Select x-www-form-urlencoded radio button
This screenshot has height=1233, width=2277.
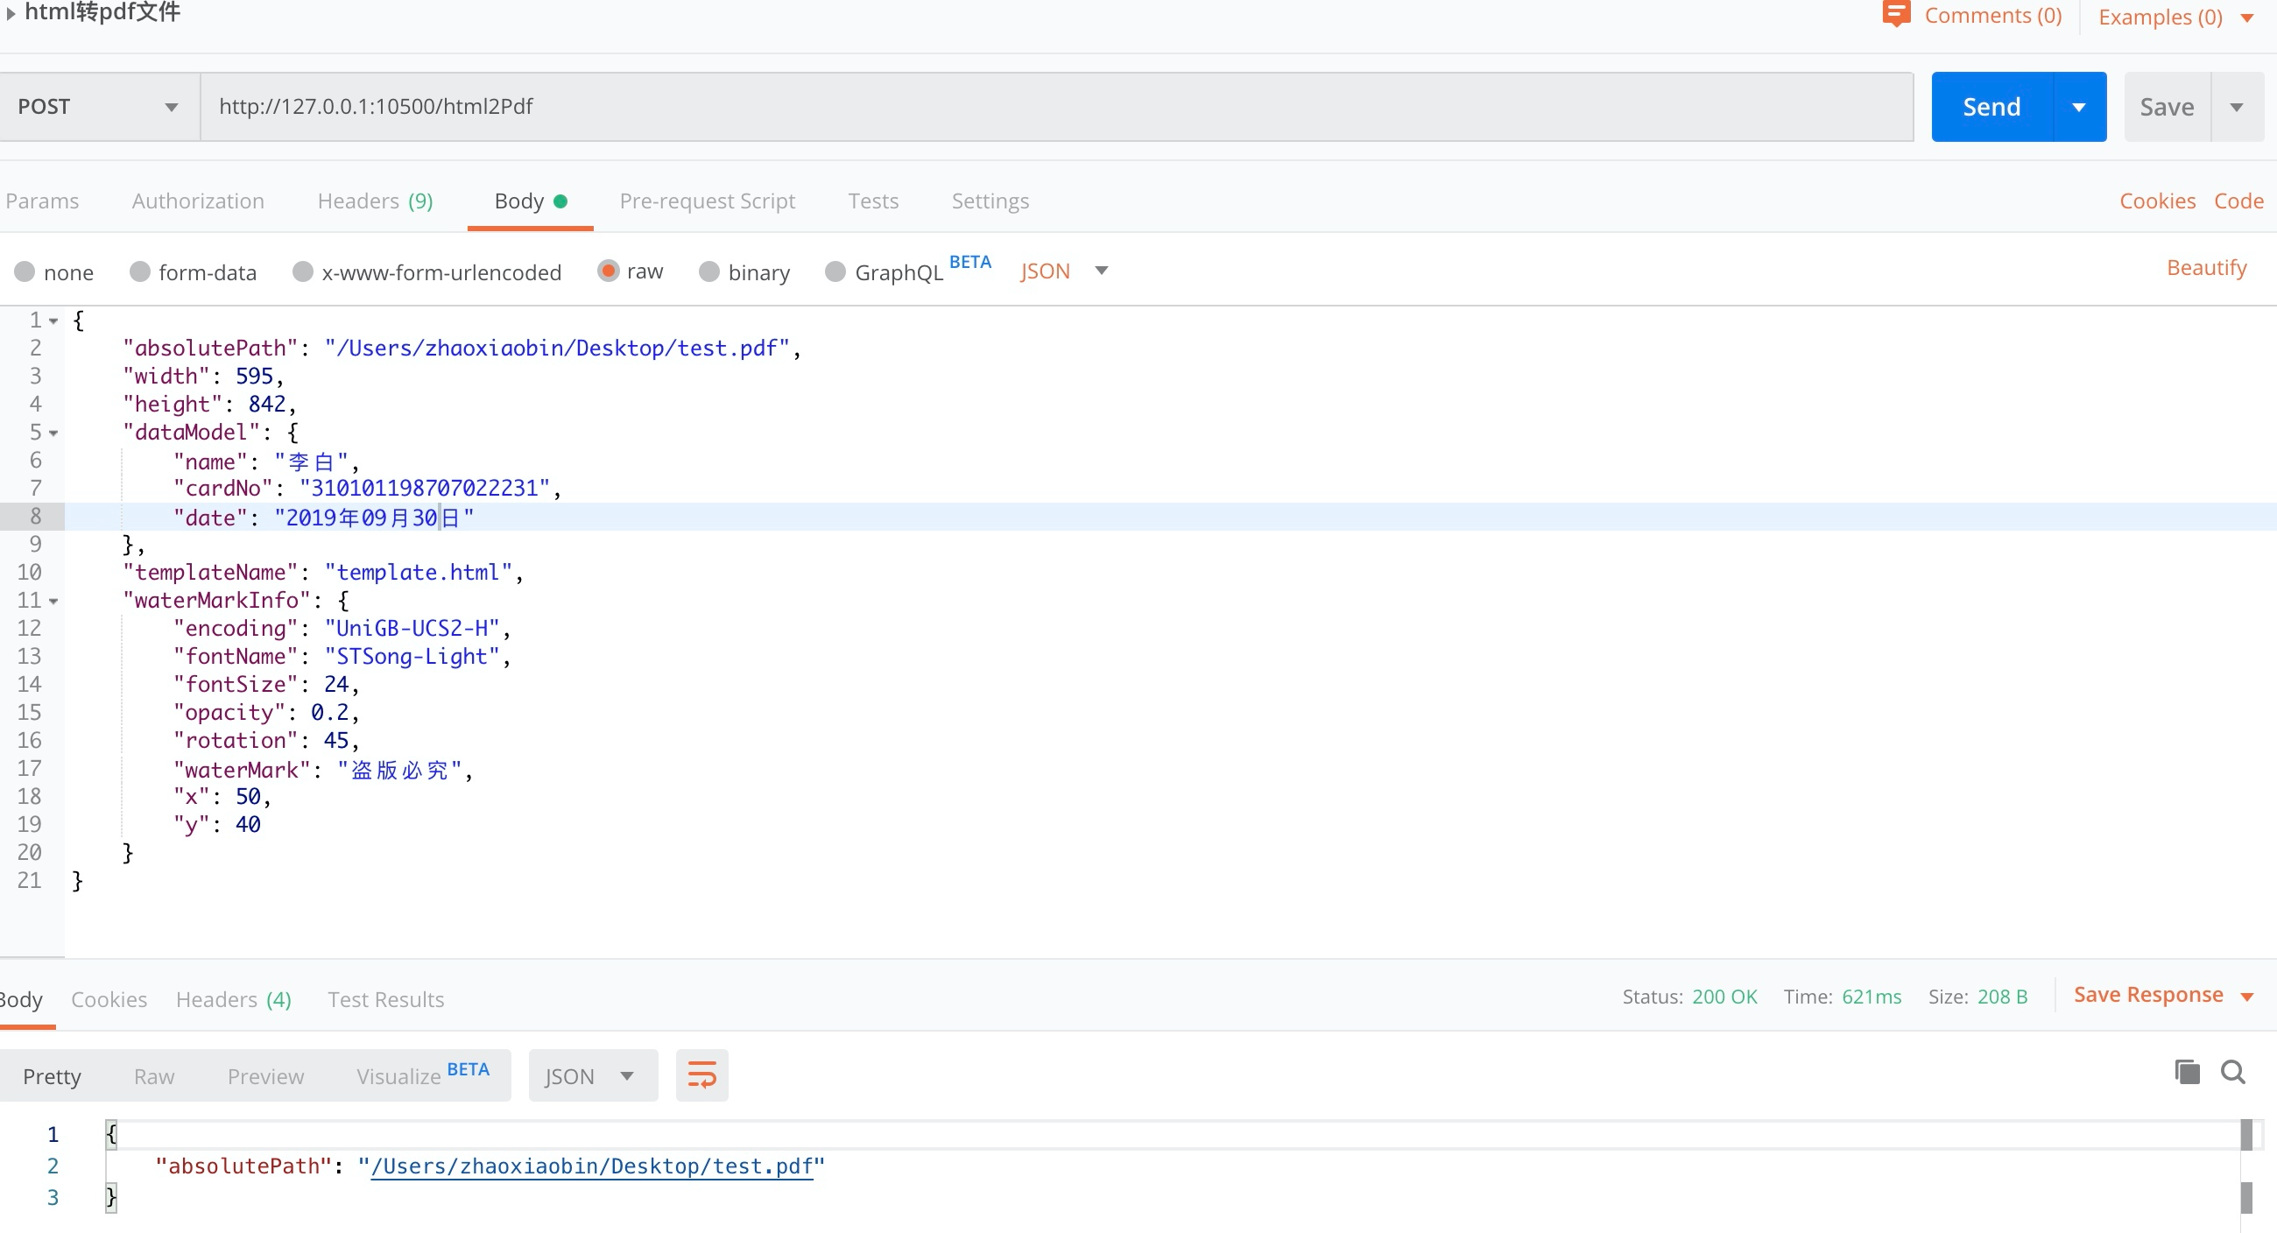tap(303, 271)
